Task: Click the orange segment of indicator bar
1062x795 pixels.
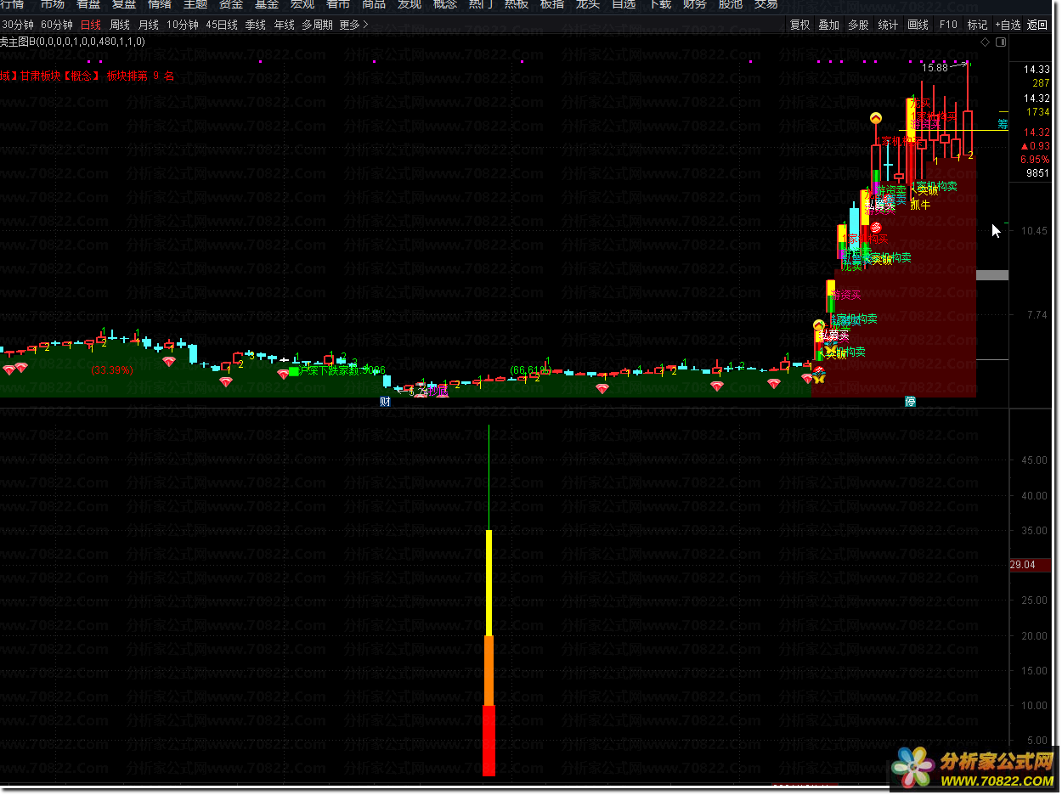Action: pyautogui.click(x=489, y=670)
